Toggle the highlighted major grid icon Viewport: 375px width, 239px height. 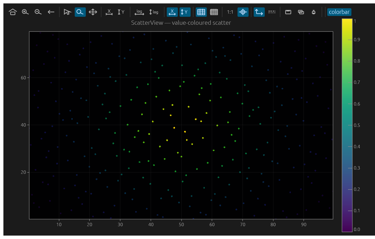pos(201,12)
